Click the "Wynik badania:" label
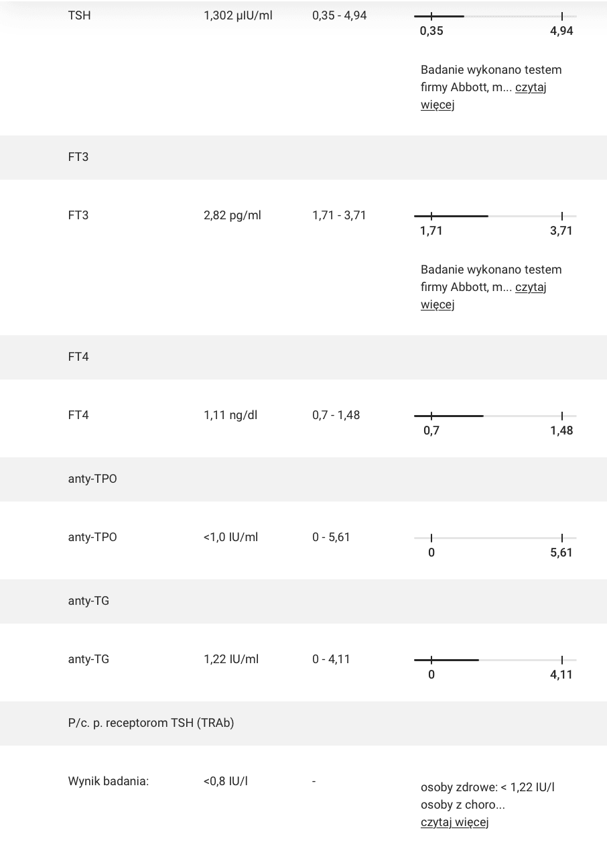Viewport: 607px width, 865px height. tap(109, 781)
